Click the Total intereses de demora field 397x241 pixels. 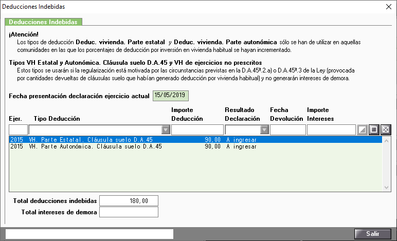point(129,212)
